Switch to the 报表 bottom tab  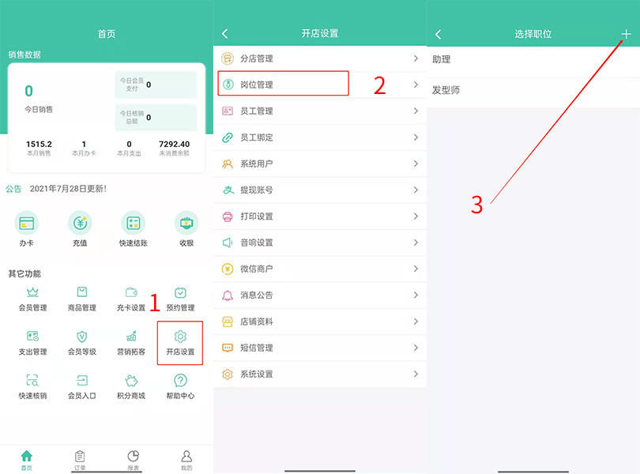(133, 458)
